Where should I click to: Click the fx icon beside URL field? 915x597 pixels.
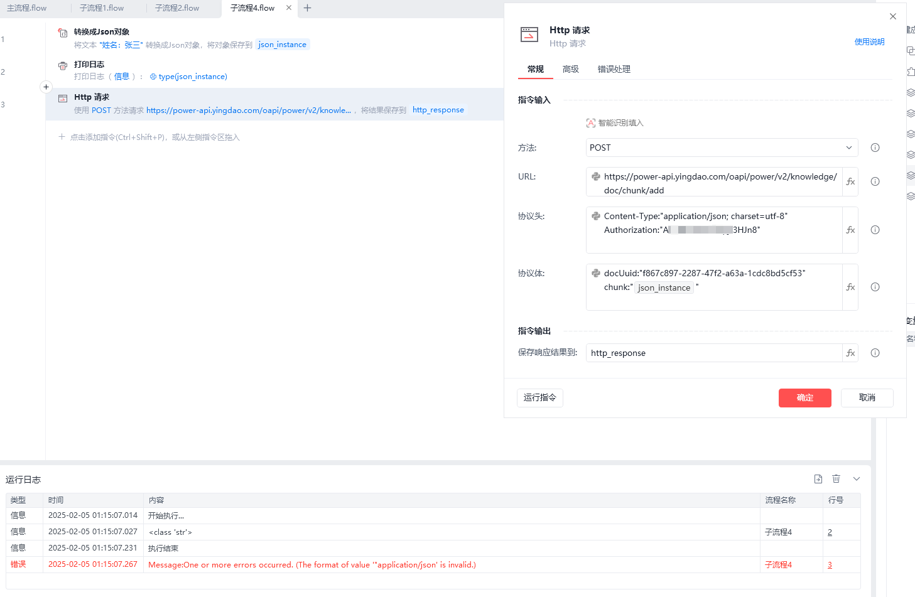[x=850, y=182]
